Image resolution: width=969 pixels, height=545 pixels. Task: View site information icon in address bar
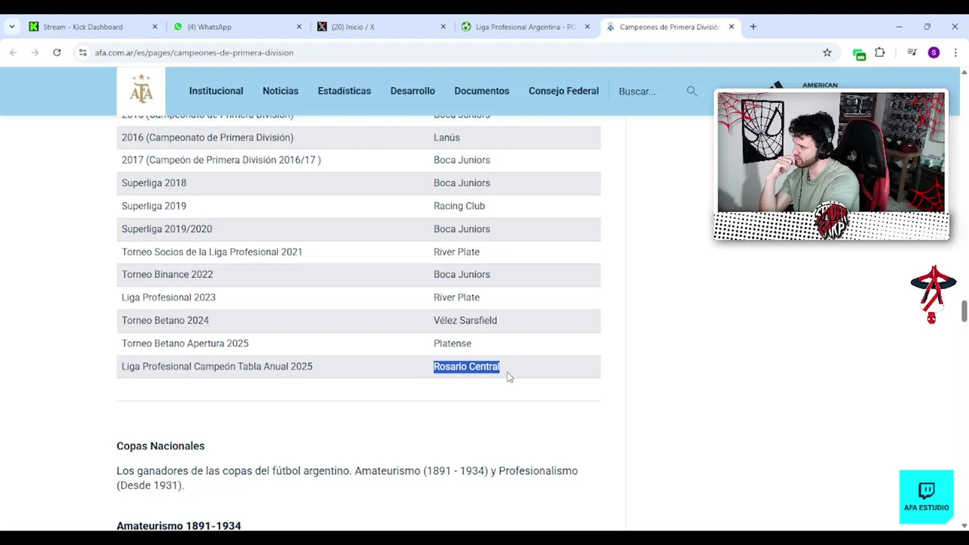click(x=83, y=52)
